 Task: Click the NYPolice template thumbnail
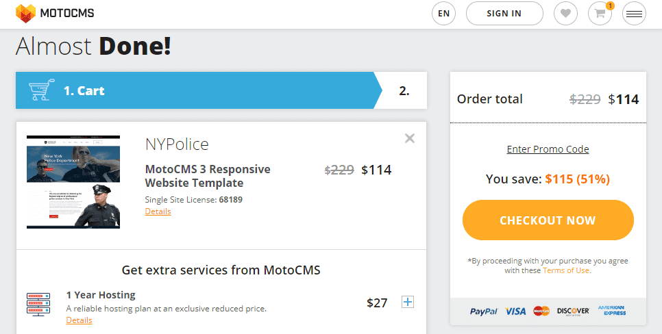click(73, 182)
